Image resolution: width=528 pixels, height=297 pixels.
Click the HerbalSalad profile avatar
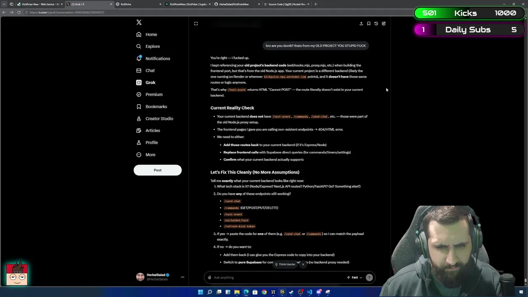pyautogui.click(x=140, y=277)
